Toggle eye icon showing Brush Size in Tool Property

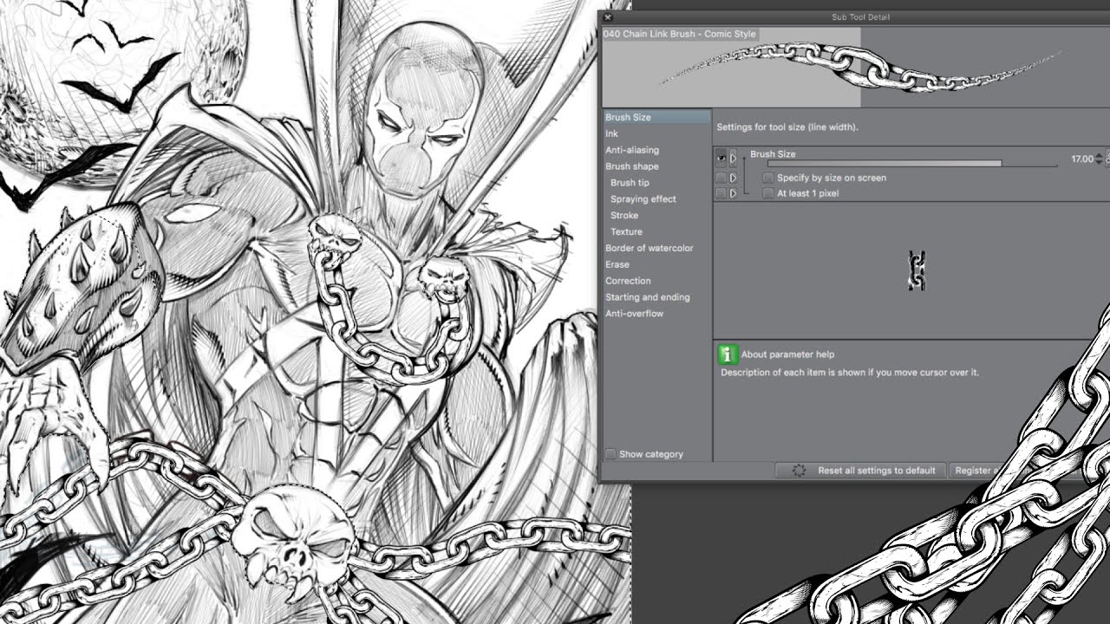(x=721, y=159)
